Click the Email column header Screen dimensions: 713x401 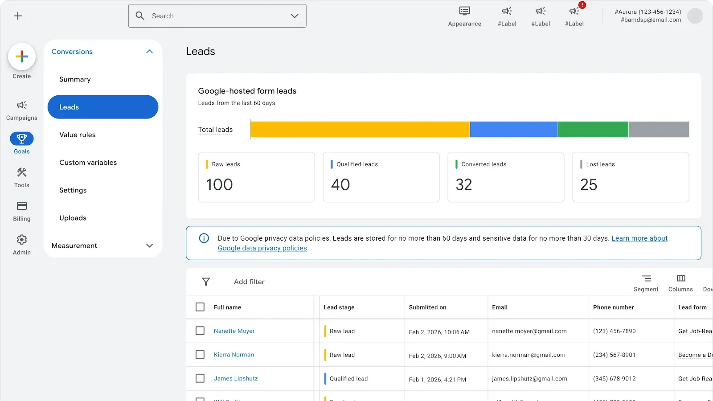coord(500,307)
